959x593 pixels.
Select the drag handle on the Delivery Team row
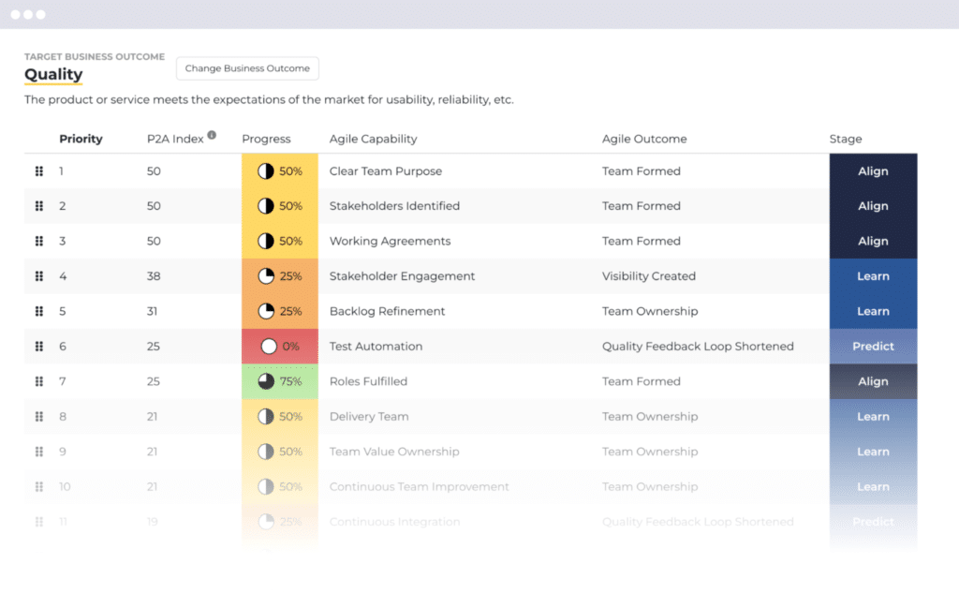point(38,416)
